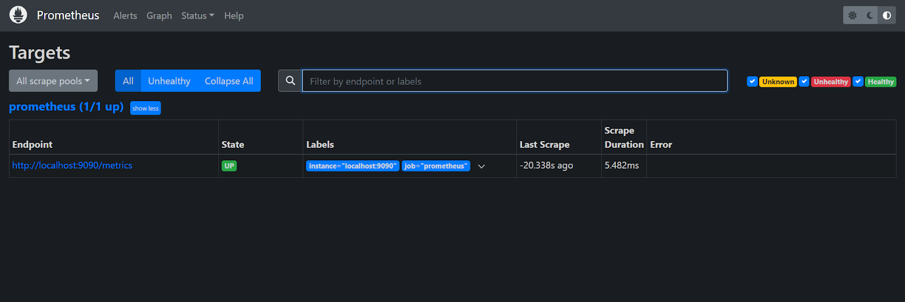Open the Status menu dropdown
This screenshot has height=302, width=905.
197,16
